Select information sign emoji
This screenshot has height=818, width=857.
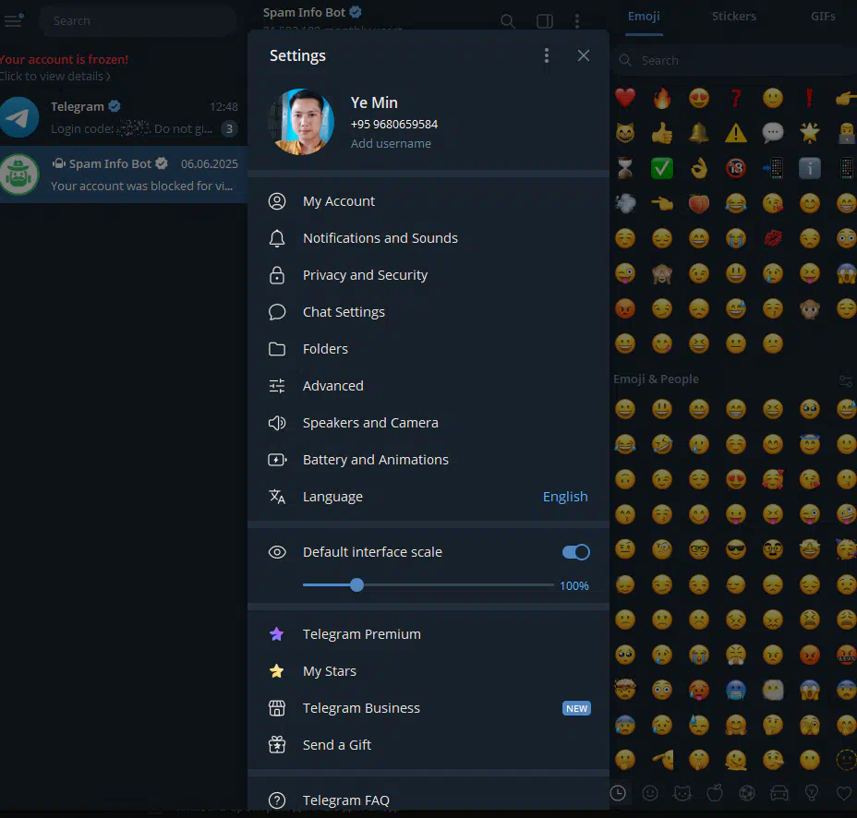click(810, 168)
